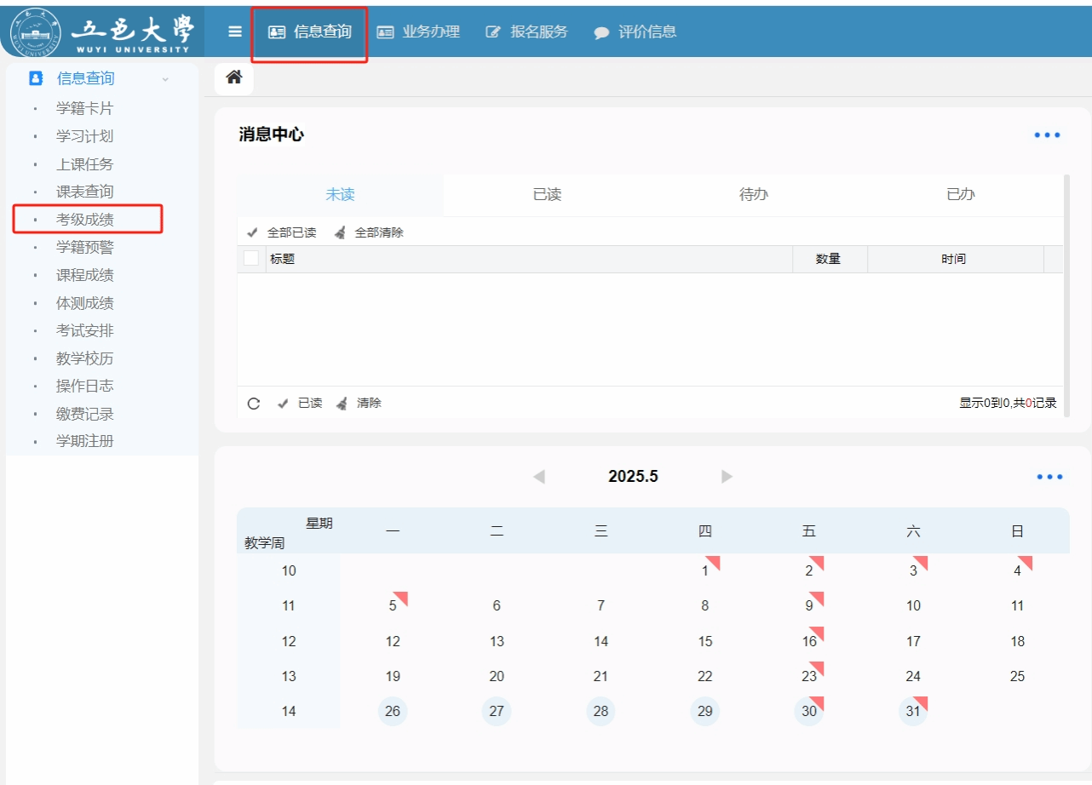Toggle the select-all checkbox beside 标题

tap(251, 259)
